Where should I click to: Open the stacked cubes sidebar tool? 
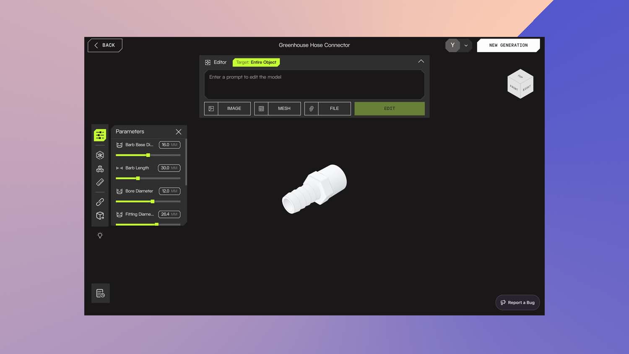100,169
